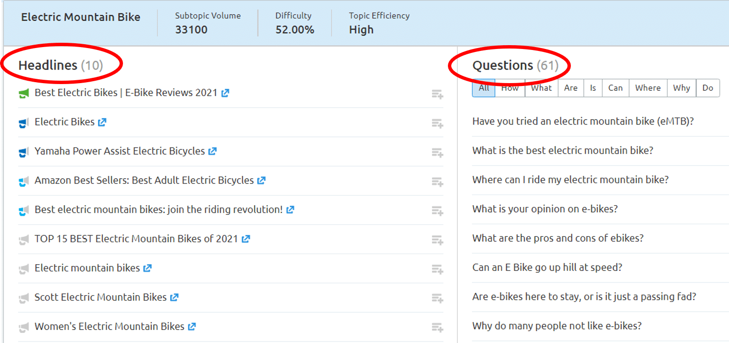Open Yamaha Power Assist external link icon
Image resolution: width=729 pixels, height=343 pixels.
click(x=212, y=151)
